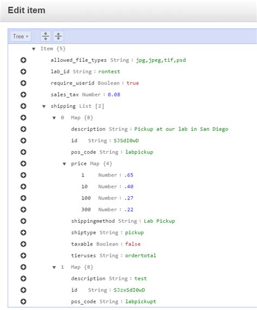This screenshot has height=310, width=257.
Task: Click plus icon beside 0 Map {8} row
Action: pyautogui.click(x=23, y=118)
